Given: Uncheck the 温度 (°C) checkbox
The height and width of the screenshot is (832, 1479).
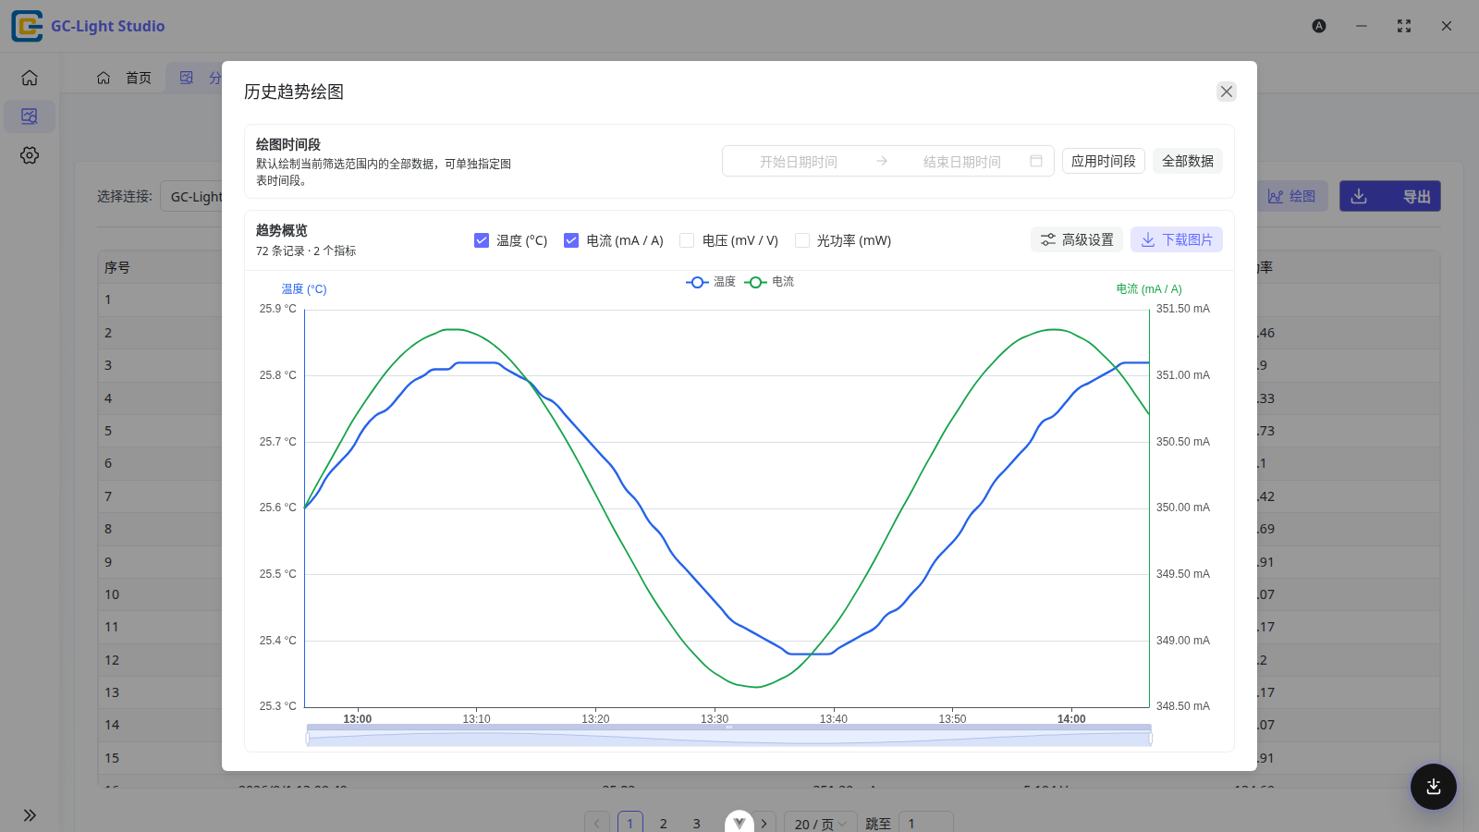Looking at the screenshot, I should [x=482, y=240].
